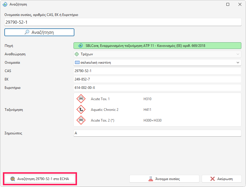
Task: Click the globe icon on ECHA search button
Action: click(x=12, y=179)
